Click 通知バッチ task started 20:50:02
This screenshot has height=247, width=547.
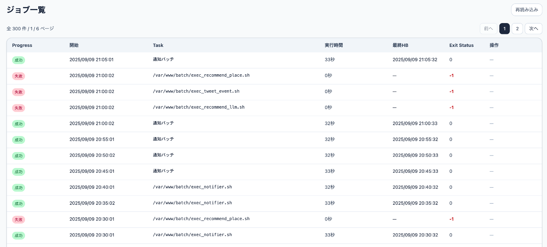[163, 155]
